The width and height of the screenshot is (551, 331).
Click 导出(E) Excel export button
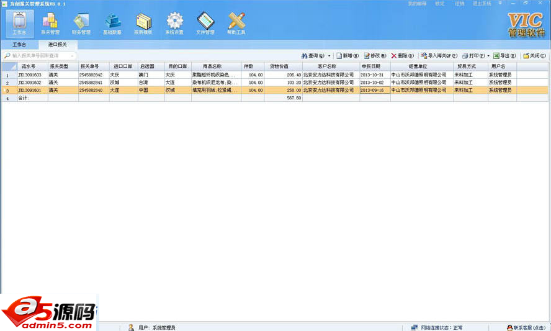pos(504,55)
